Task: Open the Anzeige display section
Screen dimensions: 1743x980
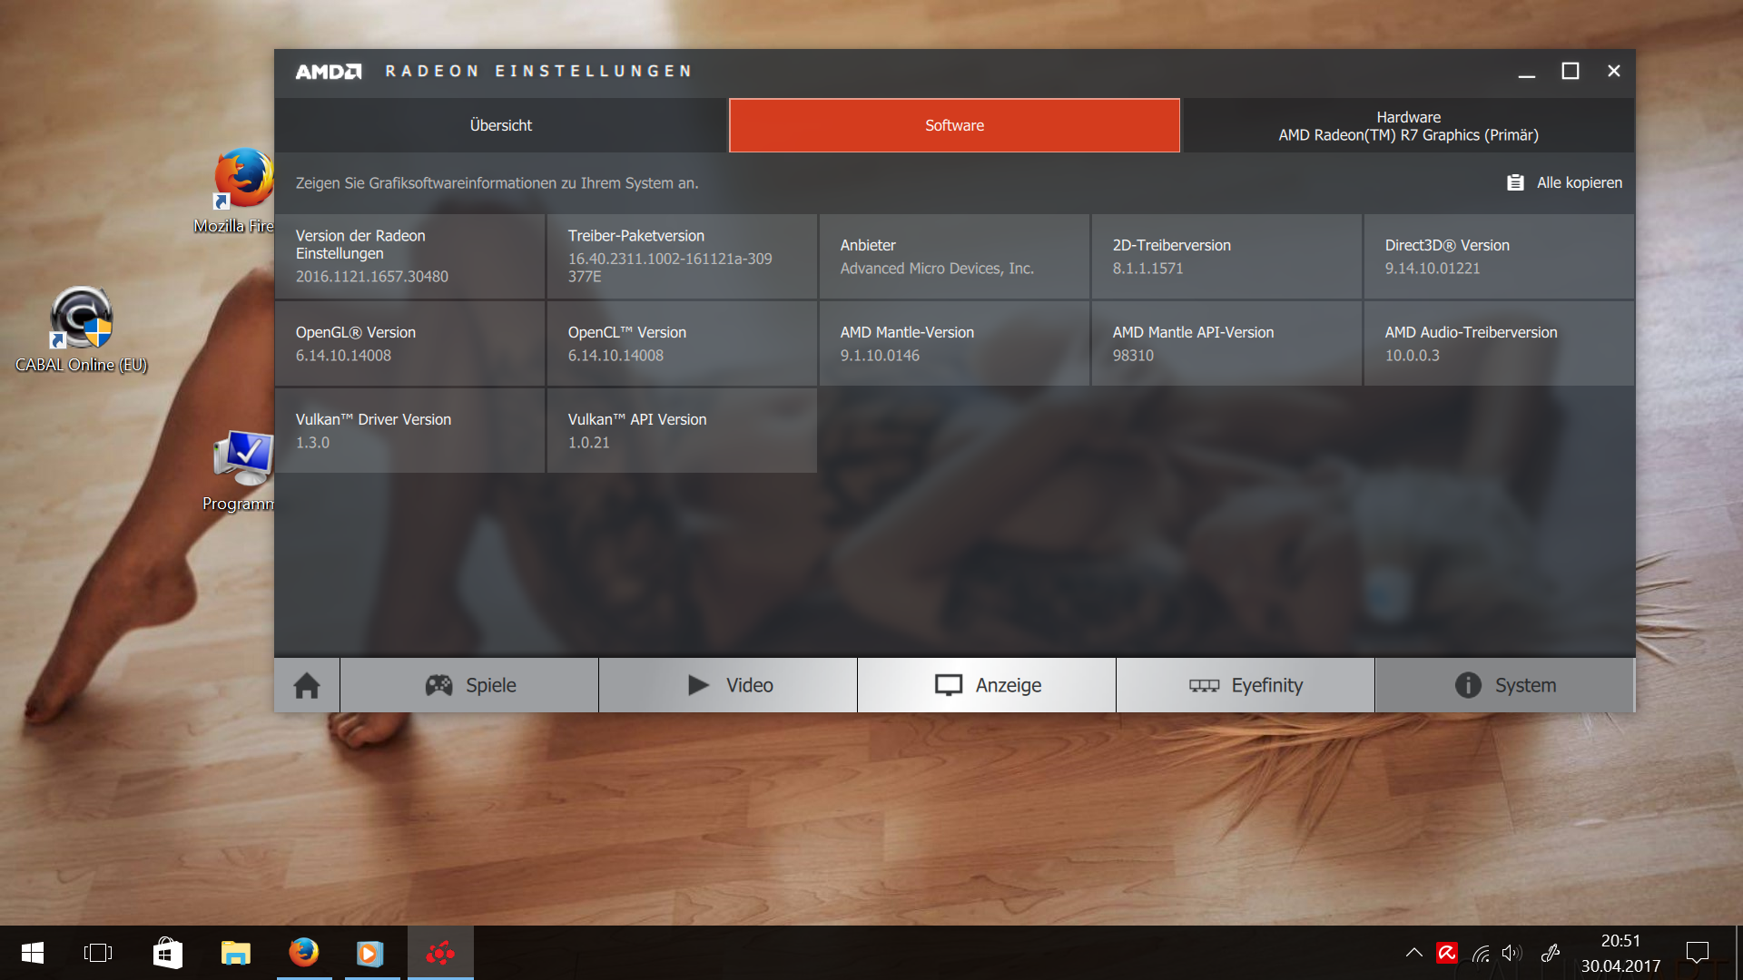Action: click(987, 685)
